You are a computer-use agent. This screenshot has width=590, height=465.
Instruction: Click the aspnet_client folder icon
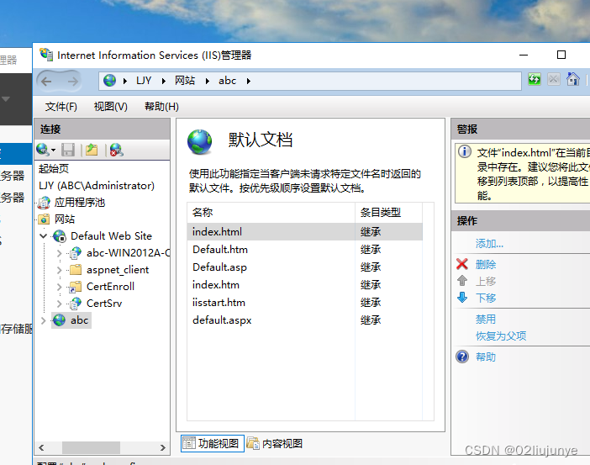pos(76,270)
